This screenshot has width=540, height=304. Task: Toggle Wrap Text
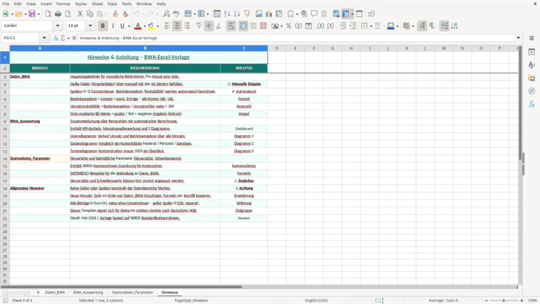(x=231, y=26)
